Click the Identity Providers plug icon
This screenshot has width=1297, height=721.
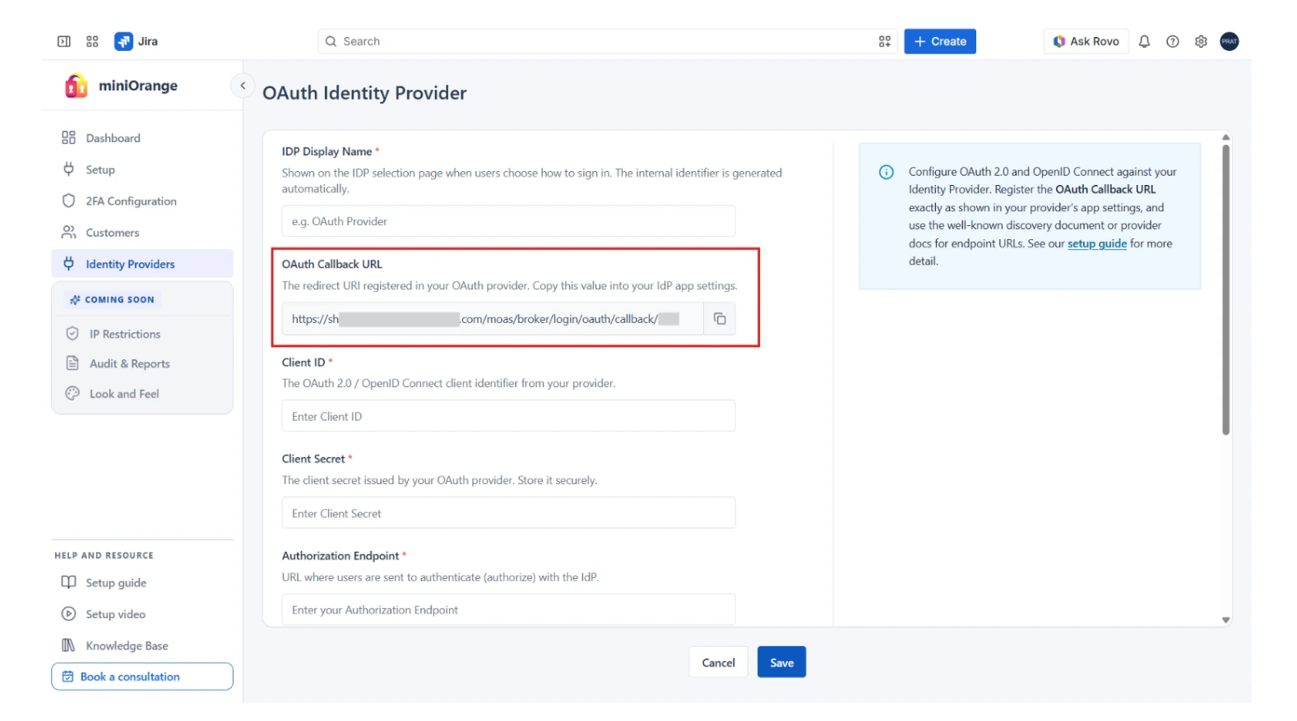[x=69, y=263]
